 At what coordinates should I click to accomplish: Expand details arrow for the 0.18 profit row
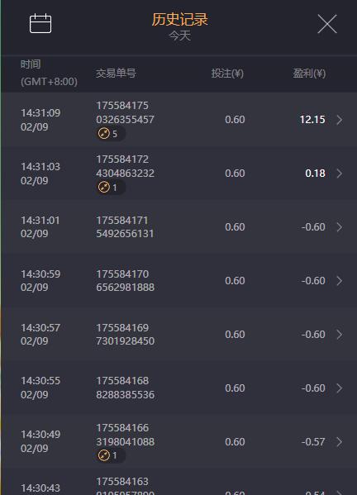pyautogui.click(x=340, y=174)
